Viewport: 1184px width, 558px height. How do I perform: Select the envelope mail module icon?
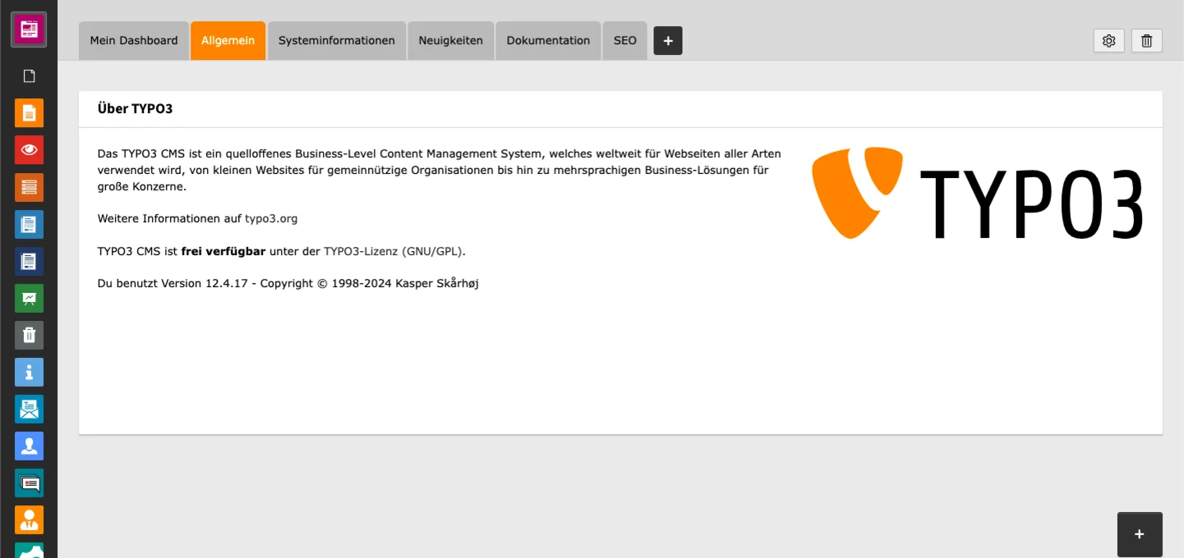[x=29, y=409]
